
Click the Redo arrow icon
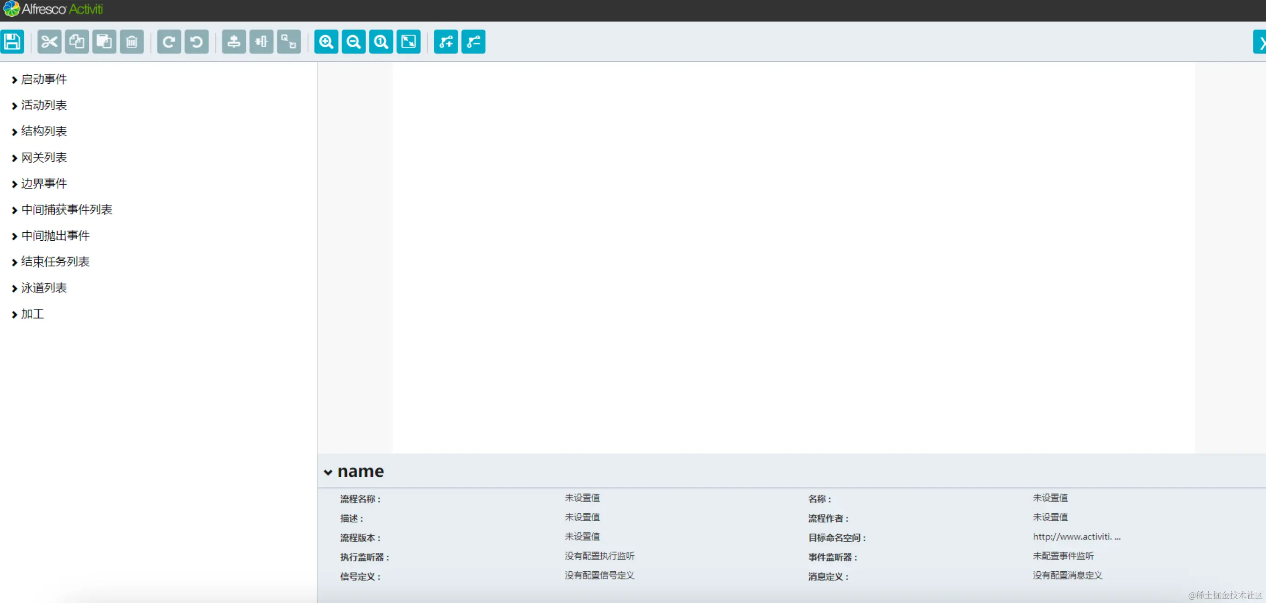(169, 42)
